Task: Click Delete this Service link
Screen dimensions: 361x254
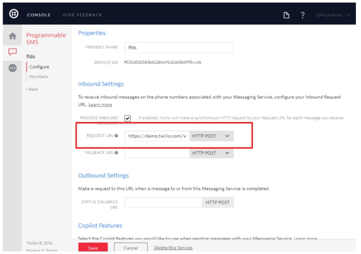Action: pos(173,248)
